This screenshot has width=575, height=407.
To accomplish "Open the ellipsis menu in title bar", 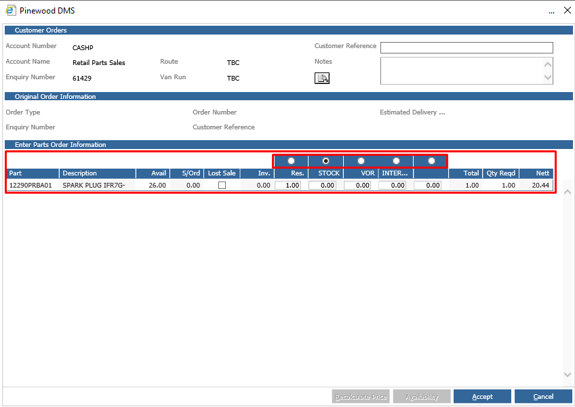I will coord(551,11).
